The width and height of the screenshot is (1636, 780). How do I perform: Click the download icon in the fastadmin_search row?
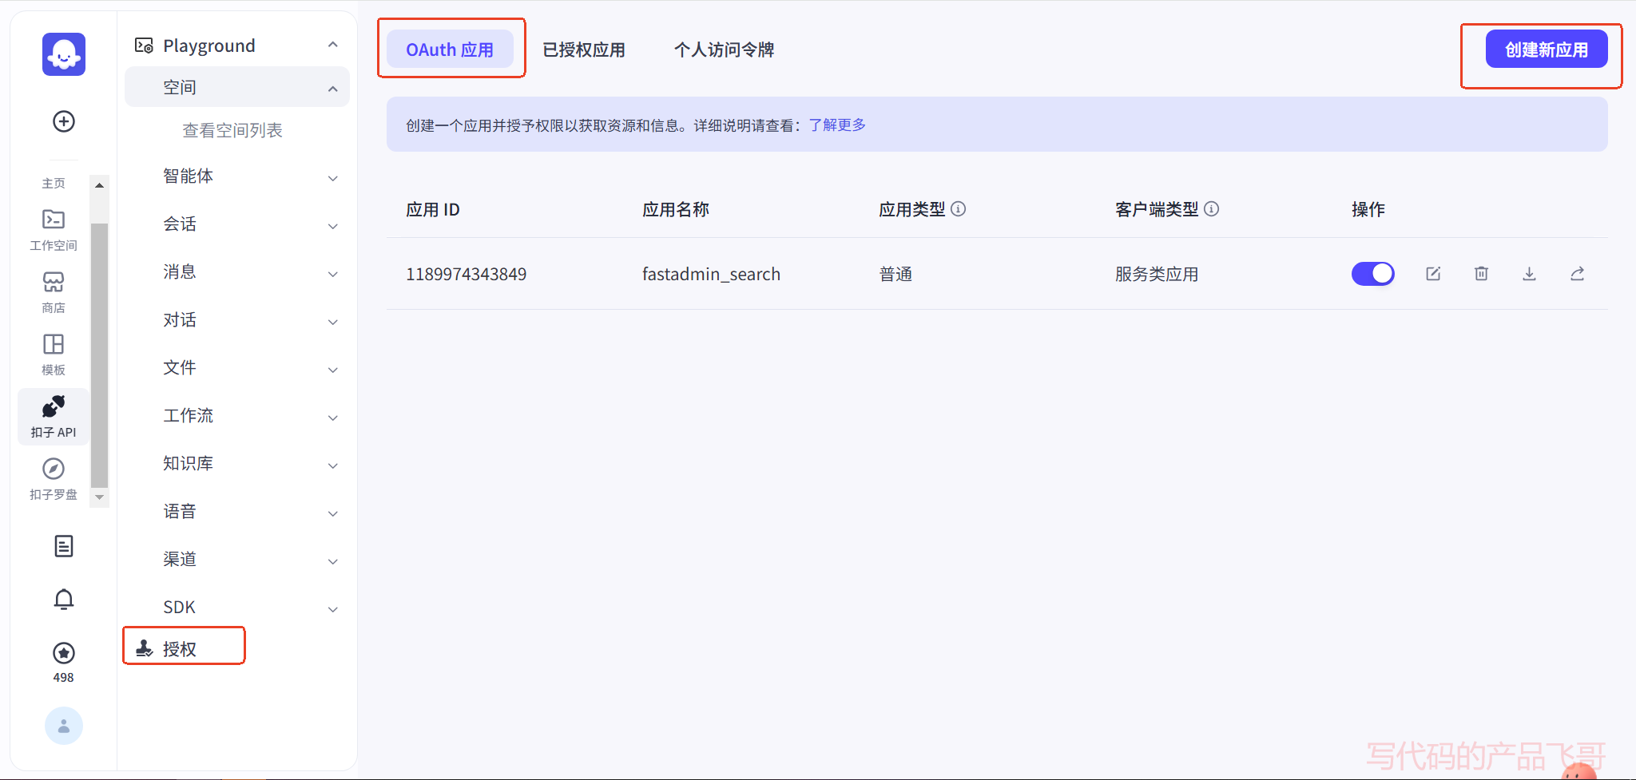tap(1529, 274)
